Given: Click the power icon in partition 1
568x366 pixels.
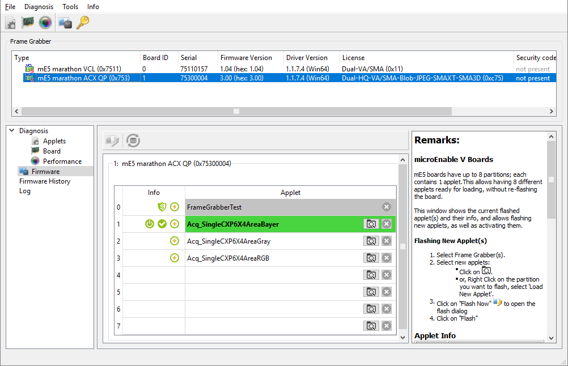Looking at the screenshot, I should (x=150, y=224).
